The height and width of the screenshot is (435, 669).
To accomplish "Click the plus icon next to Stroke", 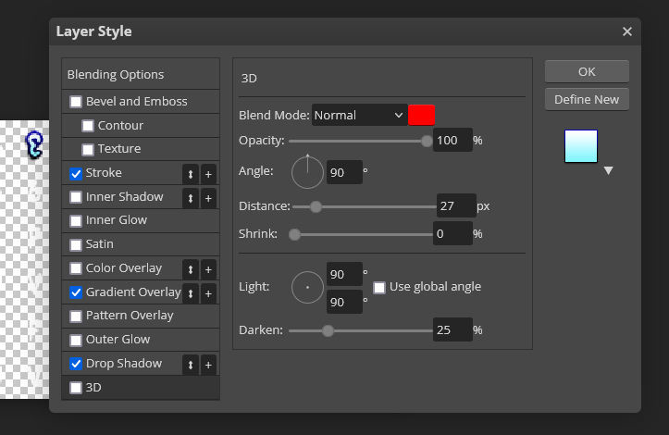I will 208,174.
